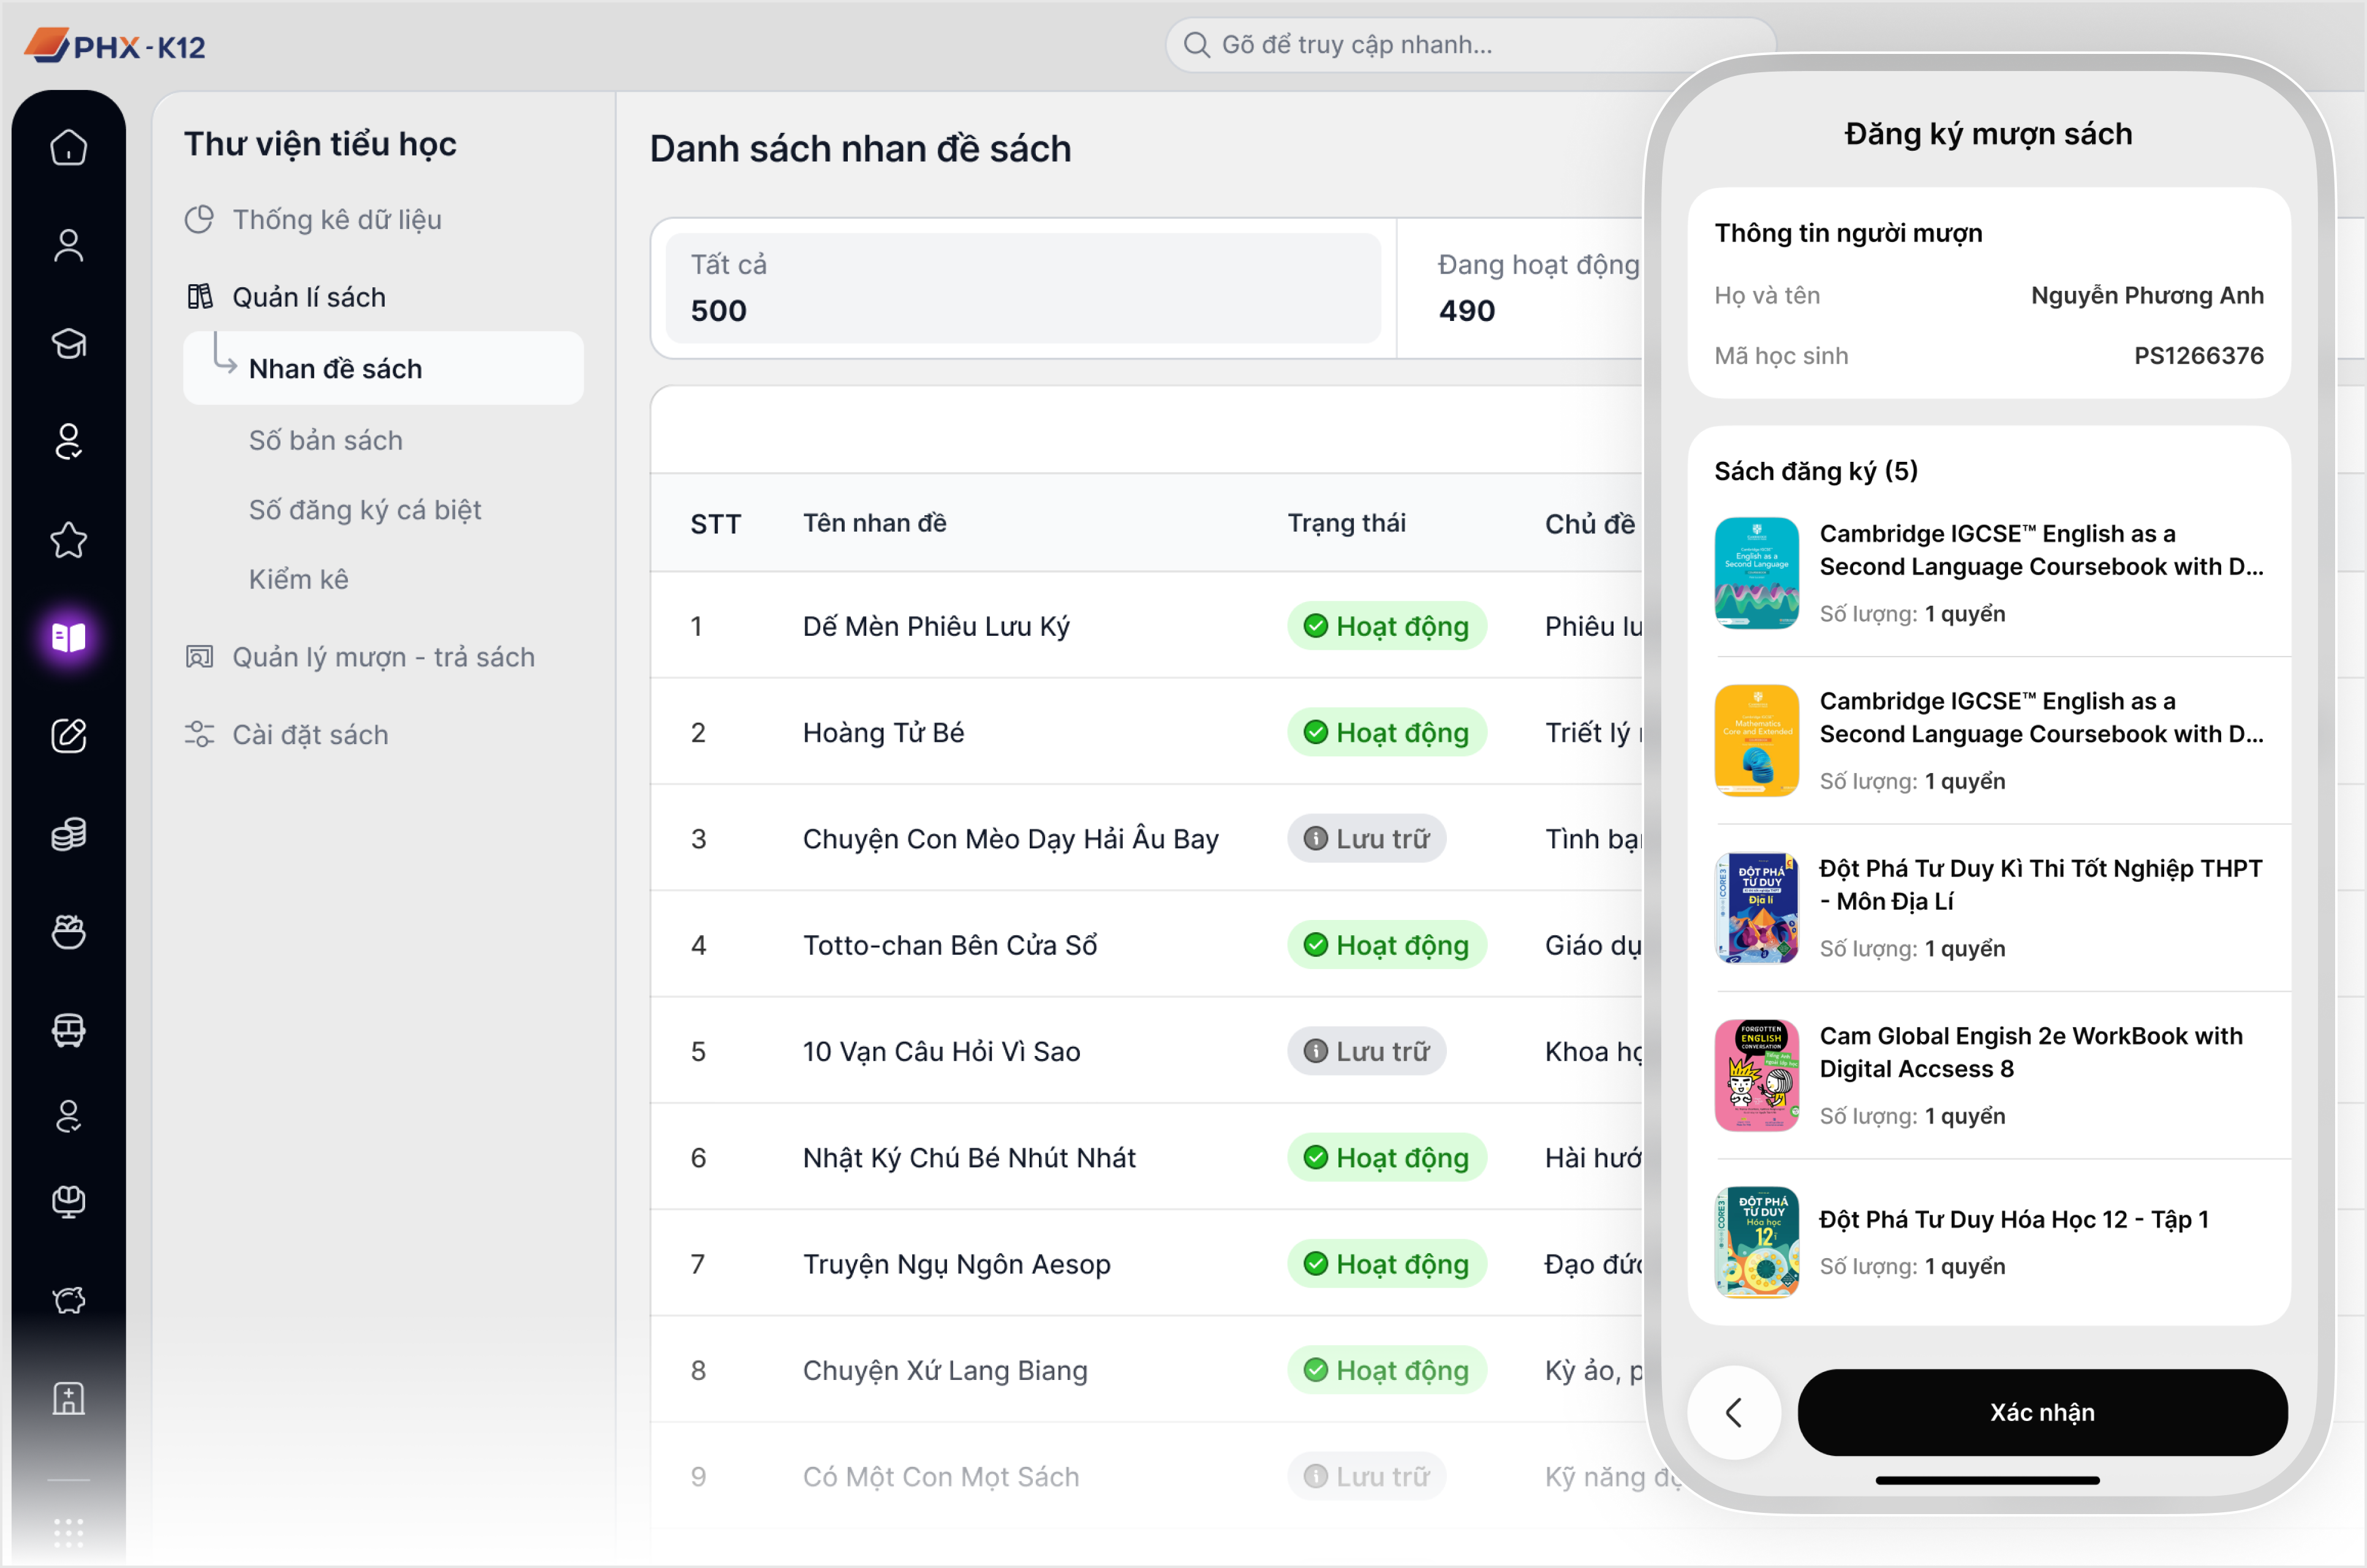Image resolution: width=2367 pixels, height=1568 pixels.
Task: Click the icon beside Quản lý mượn - trả sách
Action: (x=199, y=656)
